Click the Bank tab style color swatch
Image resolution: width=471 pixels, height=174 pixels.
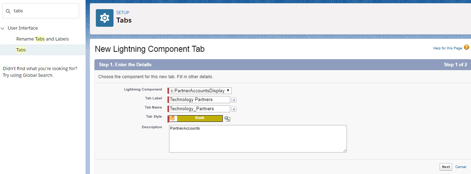tap(200, 118)
